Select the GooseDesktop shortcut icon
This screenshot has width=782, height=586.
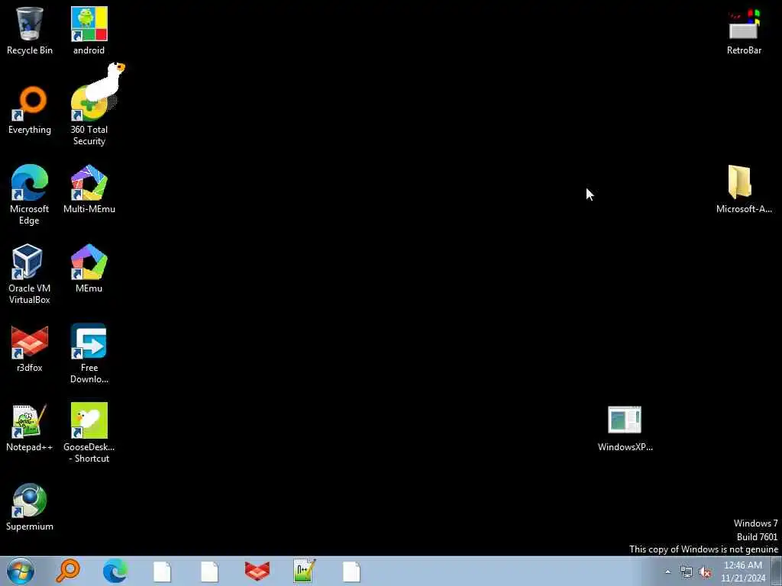coord(89,433)
